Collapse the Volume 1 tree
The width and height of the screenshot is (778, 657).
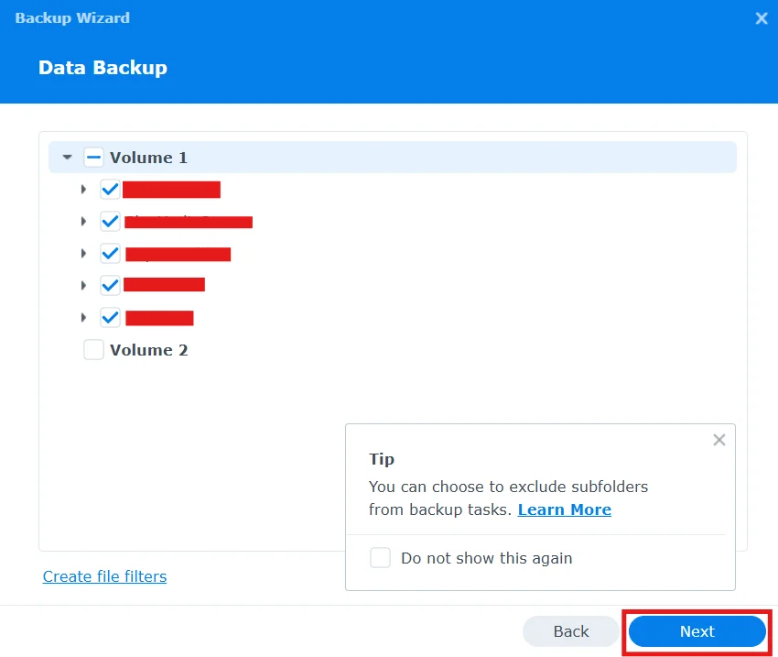coord(66,157)
